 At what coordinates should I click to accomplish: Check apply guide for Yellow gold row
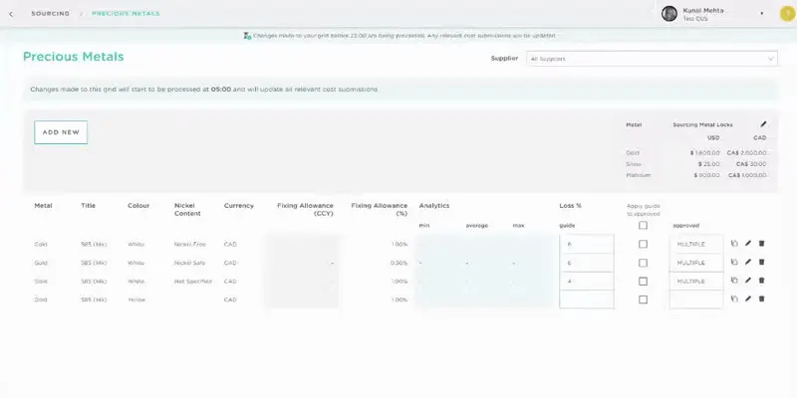tap(643, 300)
